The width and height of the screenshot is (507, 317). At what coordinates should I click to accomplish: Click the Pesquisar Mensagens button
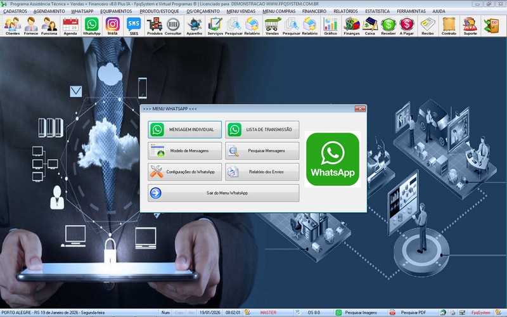click(262, 151)
